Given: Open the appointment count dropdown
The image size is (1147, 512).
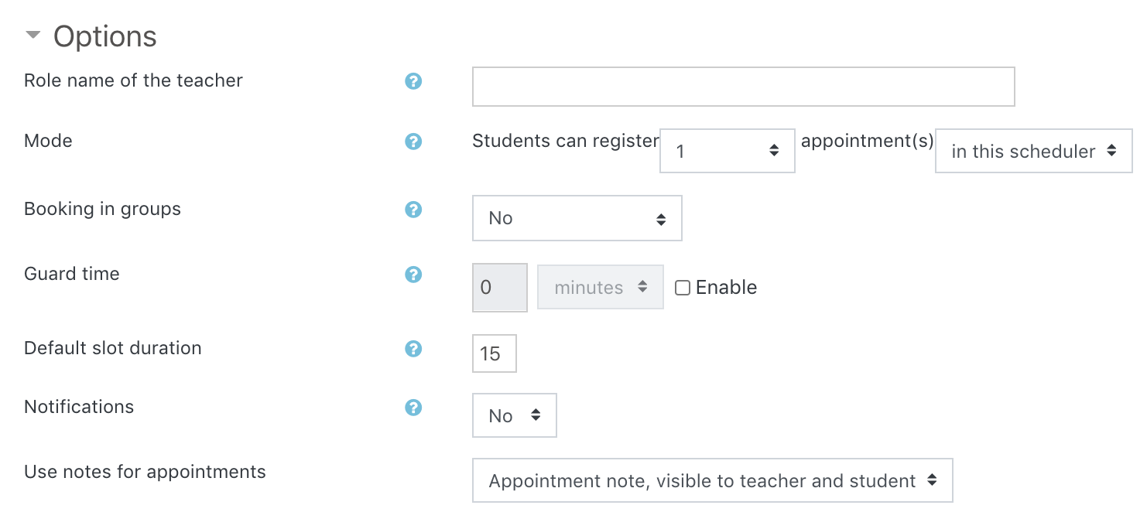Looking at the screenshot, I should pyautogui.click(x=727, y=151).
